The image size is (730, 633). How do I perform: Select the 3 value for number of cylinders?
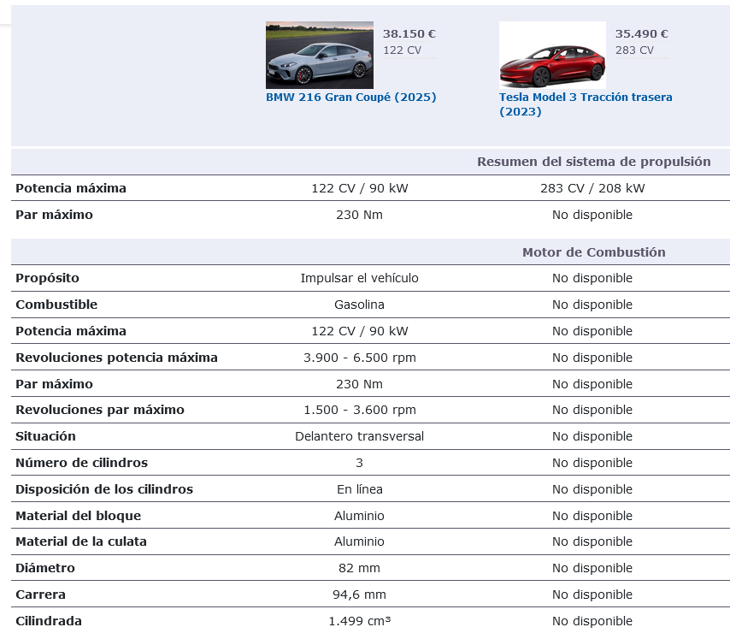point(359,463)
